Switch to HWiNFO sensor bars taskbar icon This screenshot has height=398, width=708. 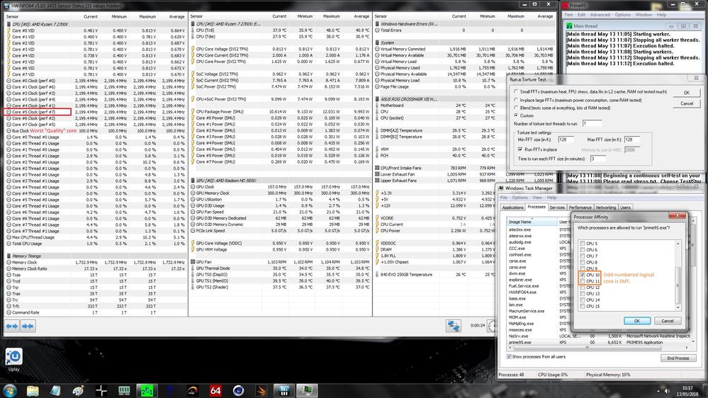[x=284, y=391]
